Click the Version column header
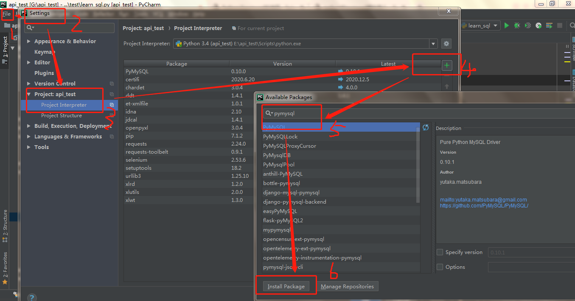Viewport: 575px width, 301px height. pos(283,64)
